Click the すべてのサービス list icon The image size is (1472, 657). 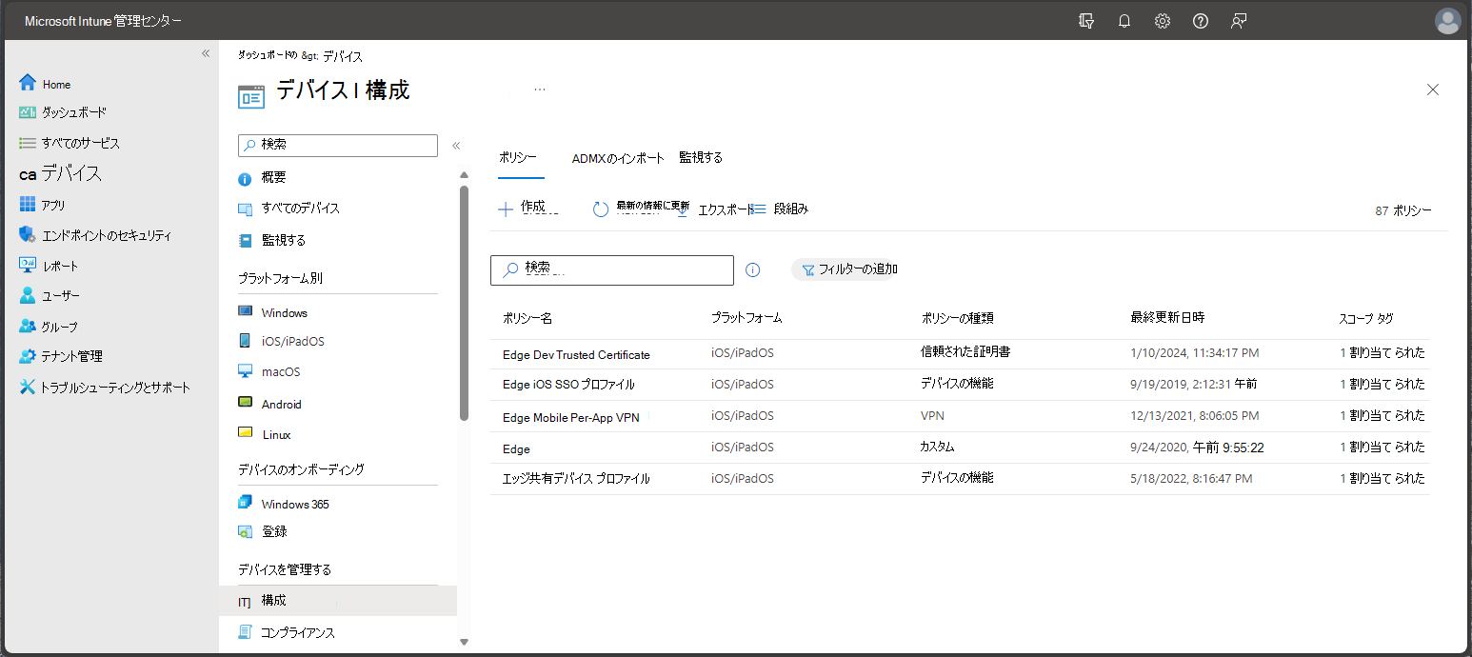click(28, 143)
